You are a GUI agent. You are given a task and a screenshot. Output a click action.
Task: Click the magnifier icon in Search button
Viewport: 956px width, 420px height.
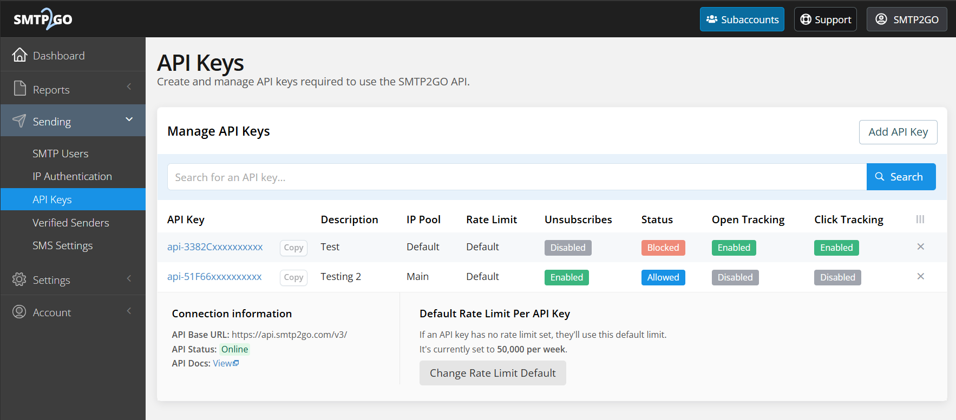tap(880, 177)
